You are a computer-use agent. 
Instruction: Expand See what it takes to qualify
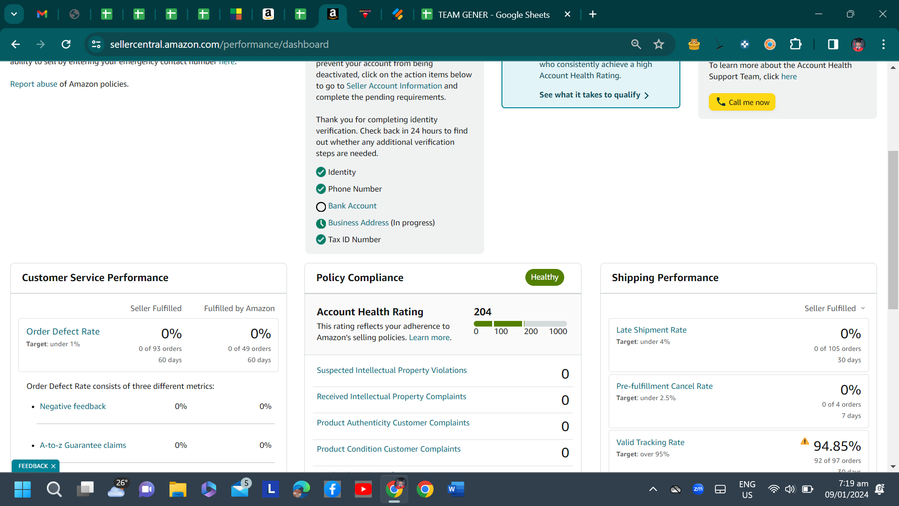594,95
